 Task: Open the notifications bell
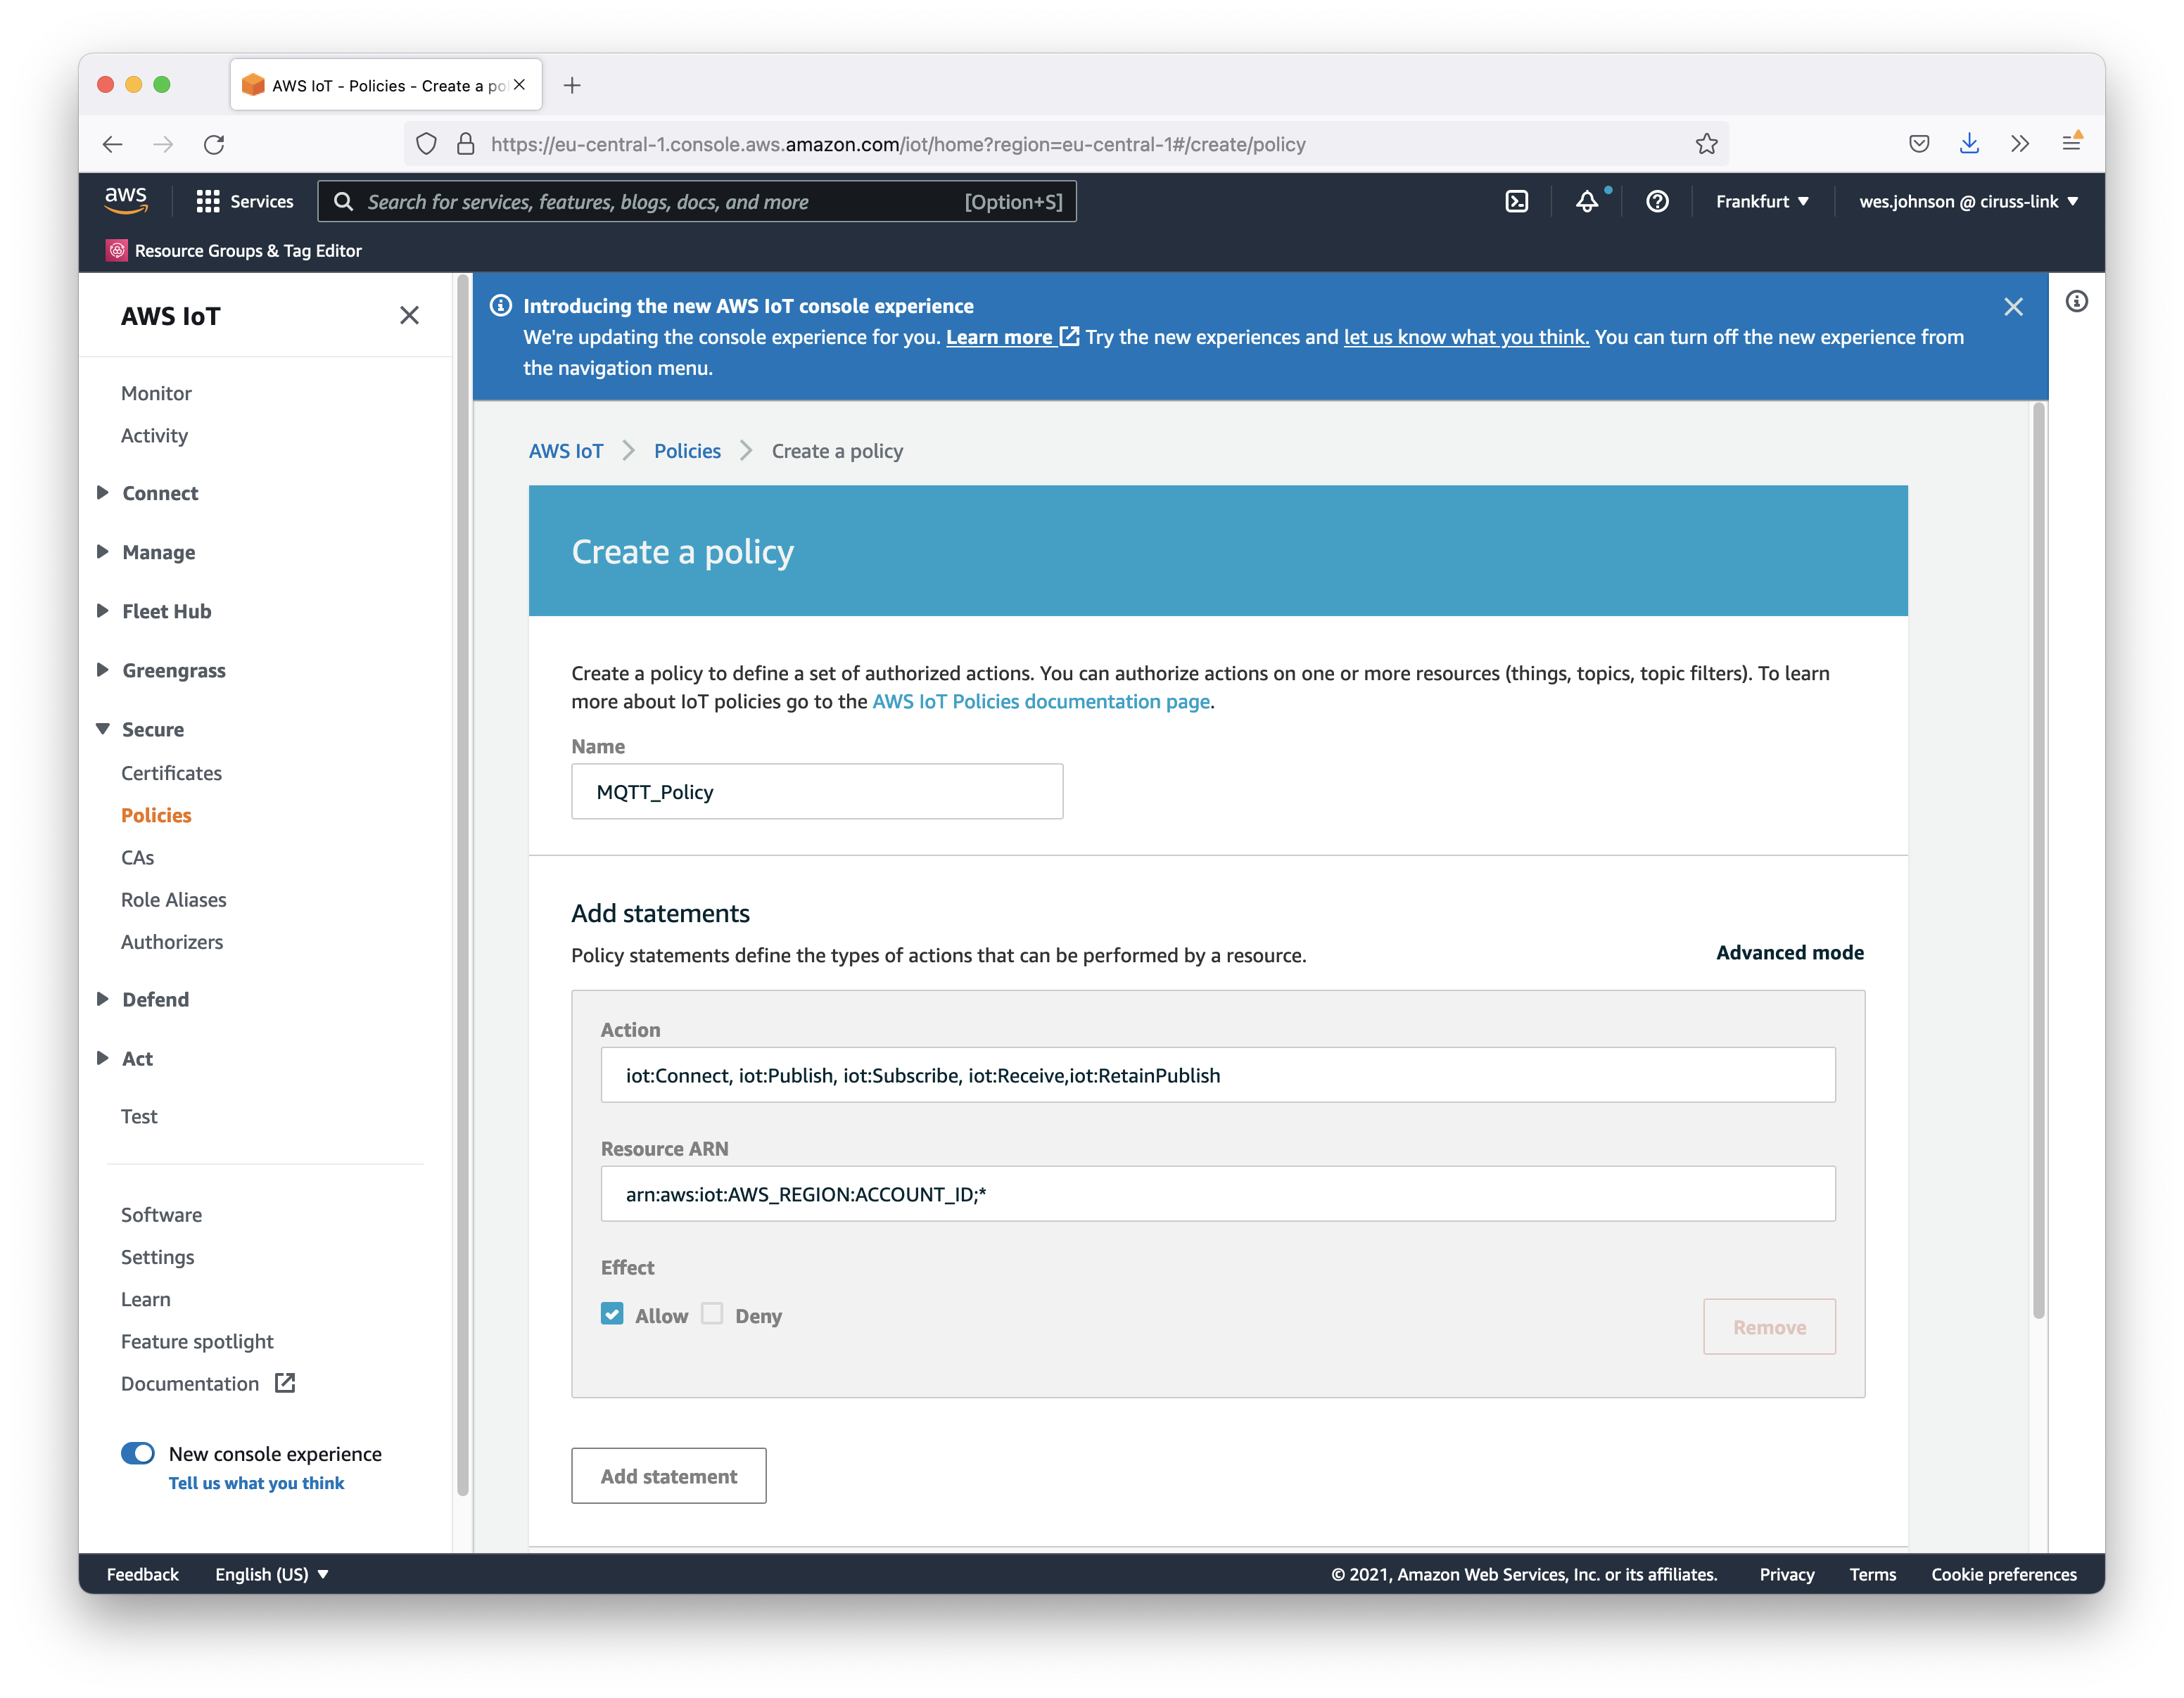click(1587, 202)
